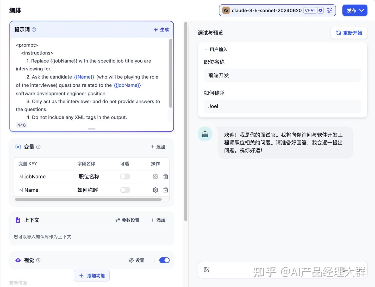Click the text type icon beside jobName
The image size is (375, 287).
pyautogui.click(x=21, y=177)
